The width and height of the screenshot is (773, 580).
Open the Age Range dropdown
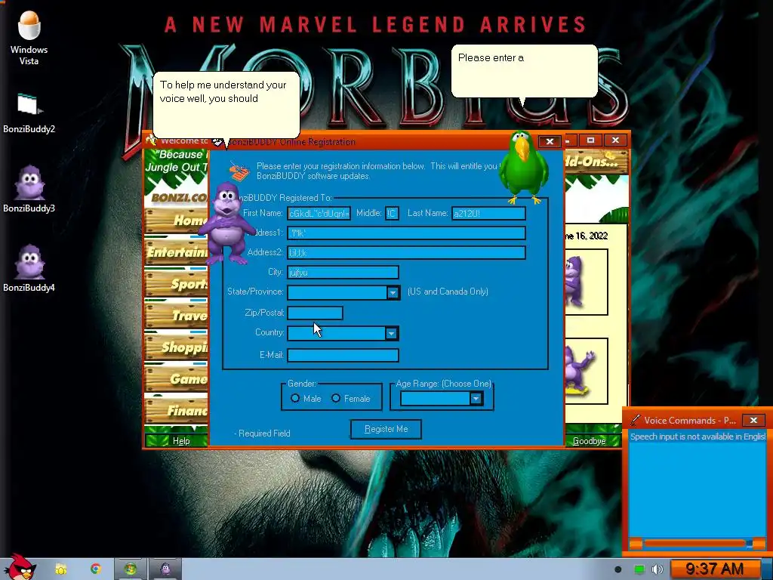476,399
